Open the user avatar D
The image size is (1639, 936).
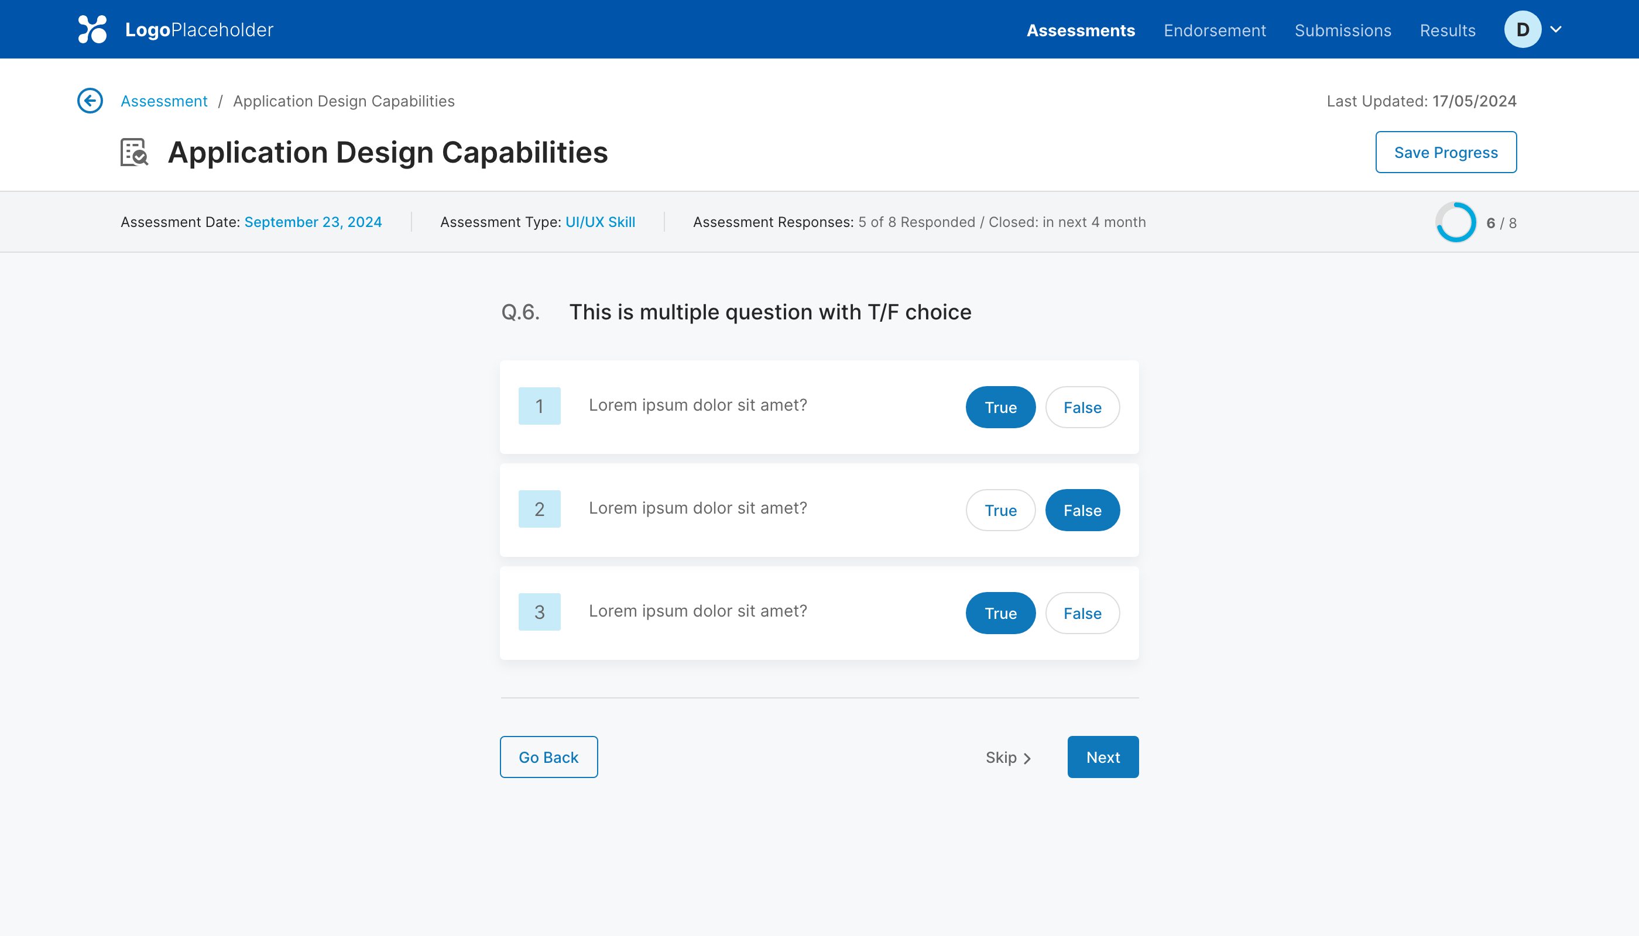pyautogui.click(x=1523, y=30)
